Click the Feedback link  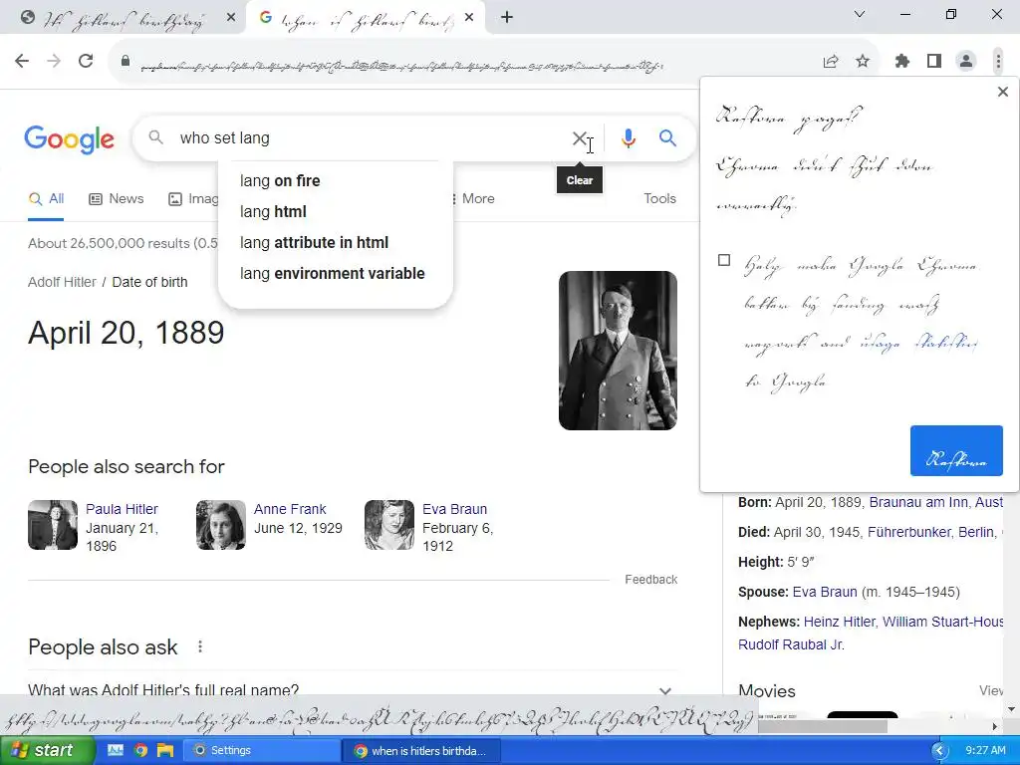point(651,580)
